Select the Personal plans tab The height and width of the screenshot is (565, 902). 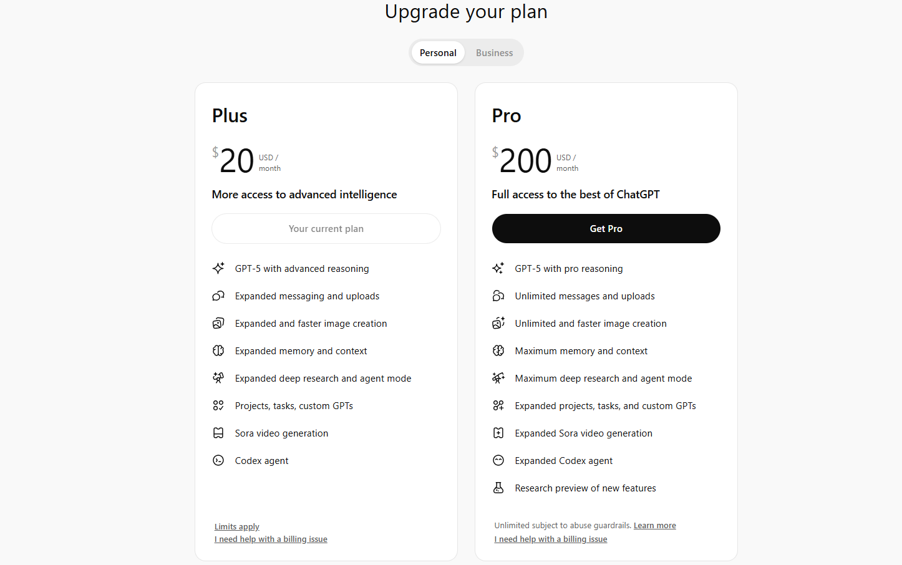[x=438, y=53]
